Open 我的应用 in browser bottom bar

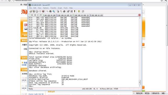click(x=140, y=93)
